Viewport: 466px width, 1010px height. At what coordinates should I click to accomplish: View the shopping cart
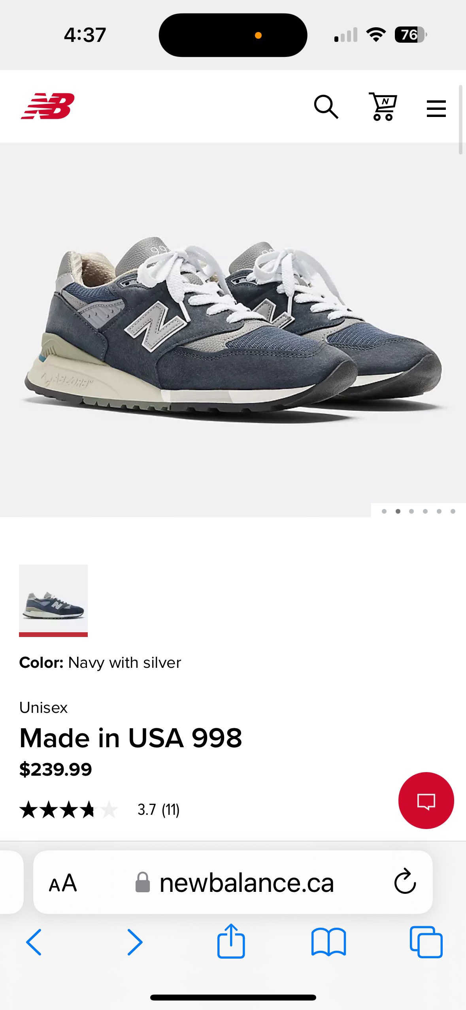click(x=383, y=106)
